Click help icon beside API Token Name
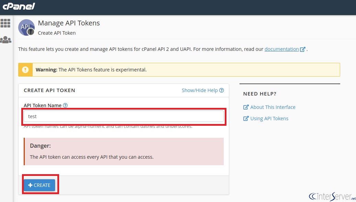The height and width of the screenshot is (202, 356). pos(65,105)
